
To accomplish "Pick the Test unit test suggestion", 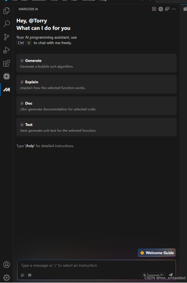I will [96, 127].
